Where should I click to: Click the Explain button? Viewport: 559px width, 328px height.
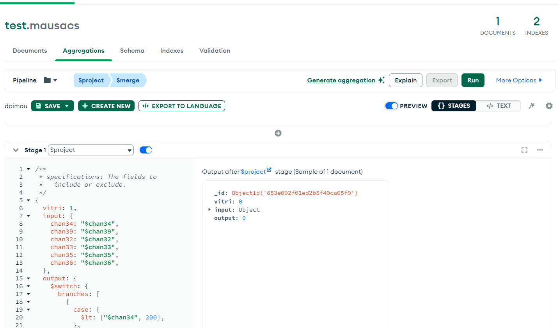click(406, 80)
